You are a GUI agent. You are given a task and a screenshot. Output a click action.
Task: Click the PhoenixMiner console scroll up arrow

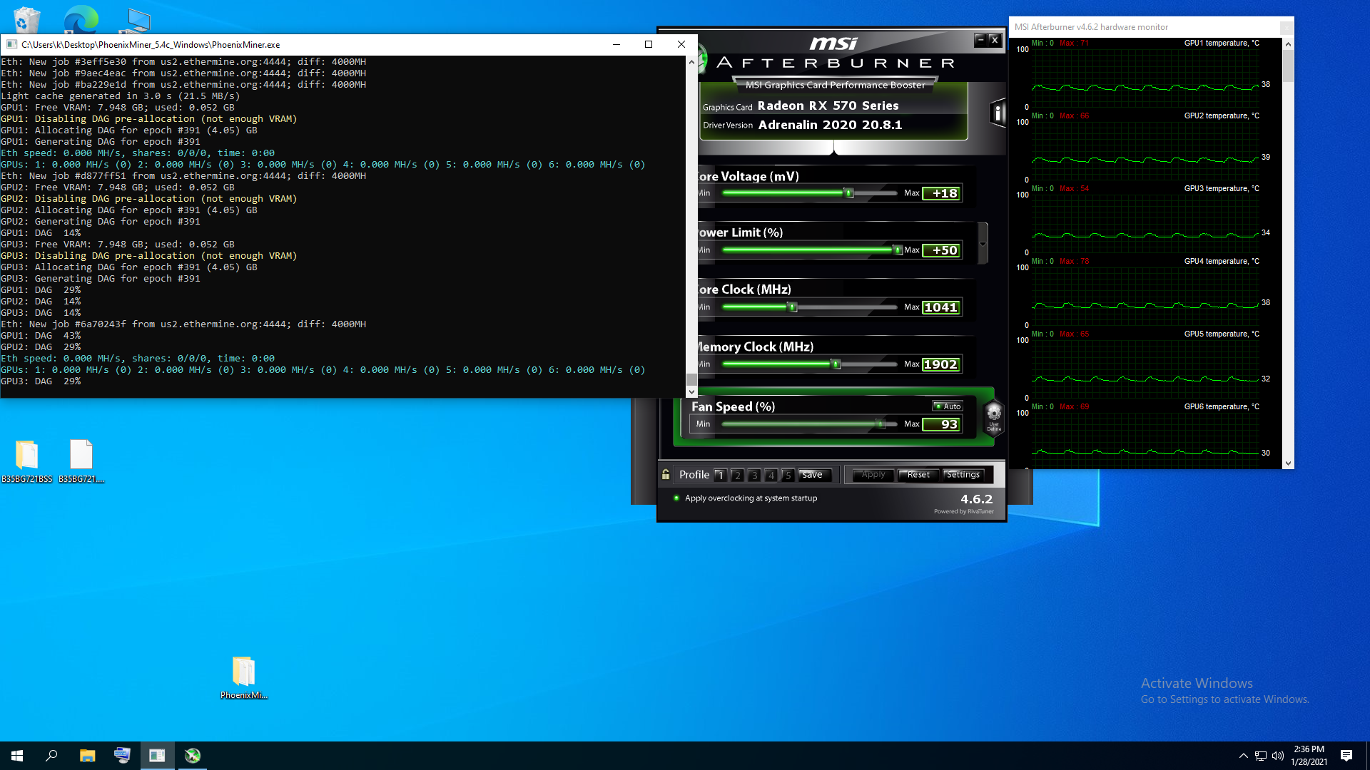(x=691, y=62)
